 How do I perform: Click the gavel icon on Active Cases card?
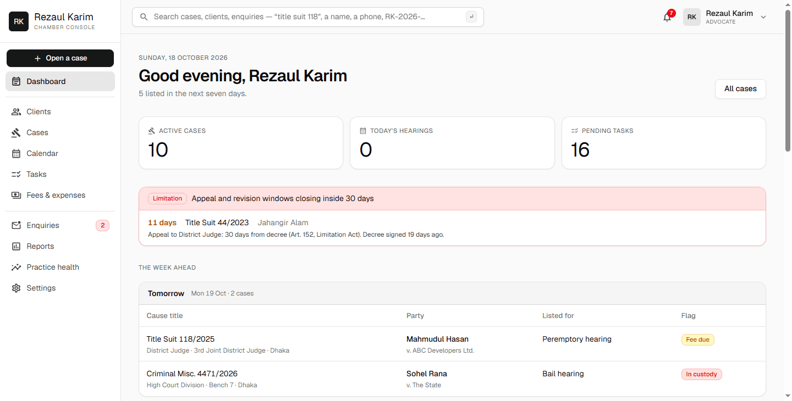pos(151,131)
